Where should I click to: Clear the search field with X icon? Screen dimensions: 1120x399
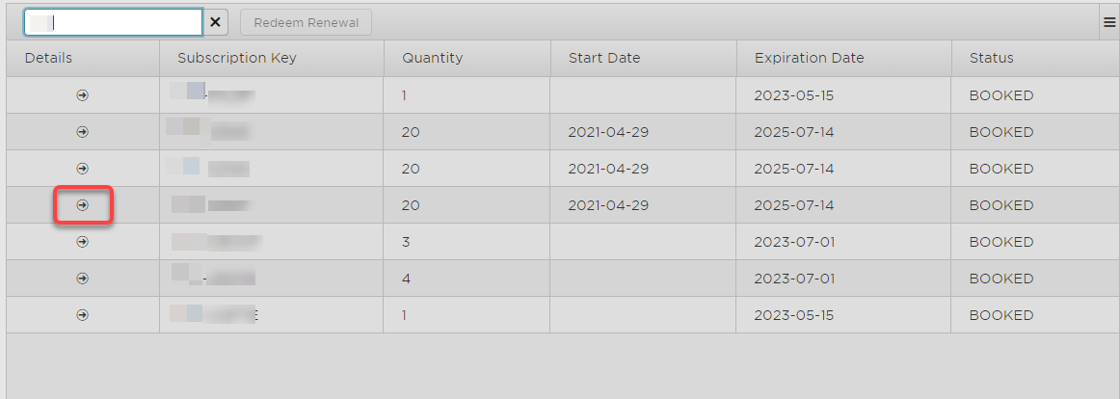pyautogui.click(x=215, y=22)
